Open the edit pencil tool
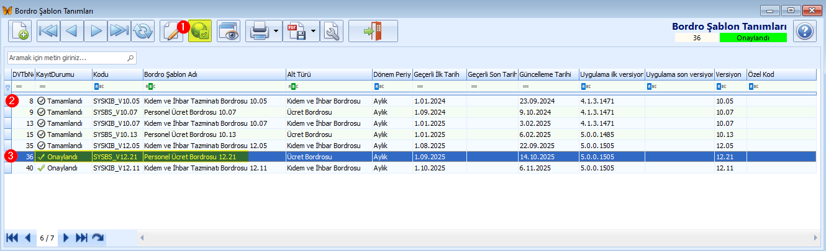This screenshot has width=826, height=251. (x=171, y=31)
